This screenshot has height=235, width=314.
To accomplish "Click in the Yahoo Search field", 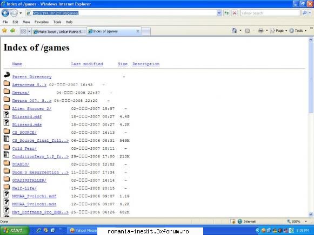I will point(270,13).
